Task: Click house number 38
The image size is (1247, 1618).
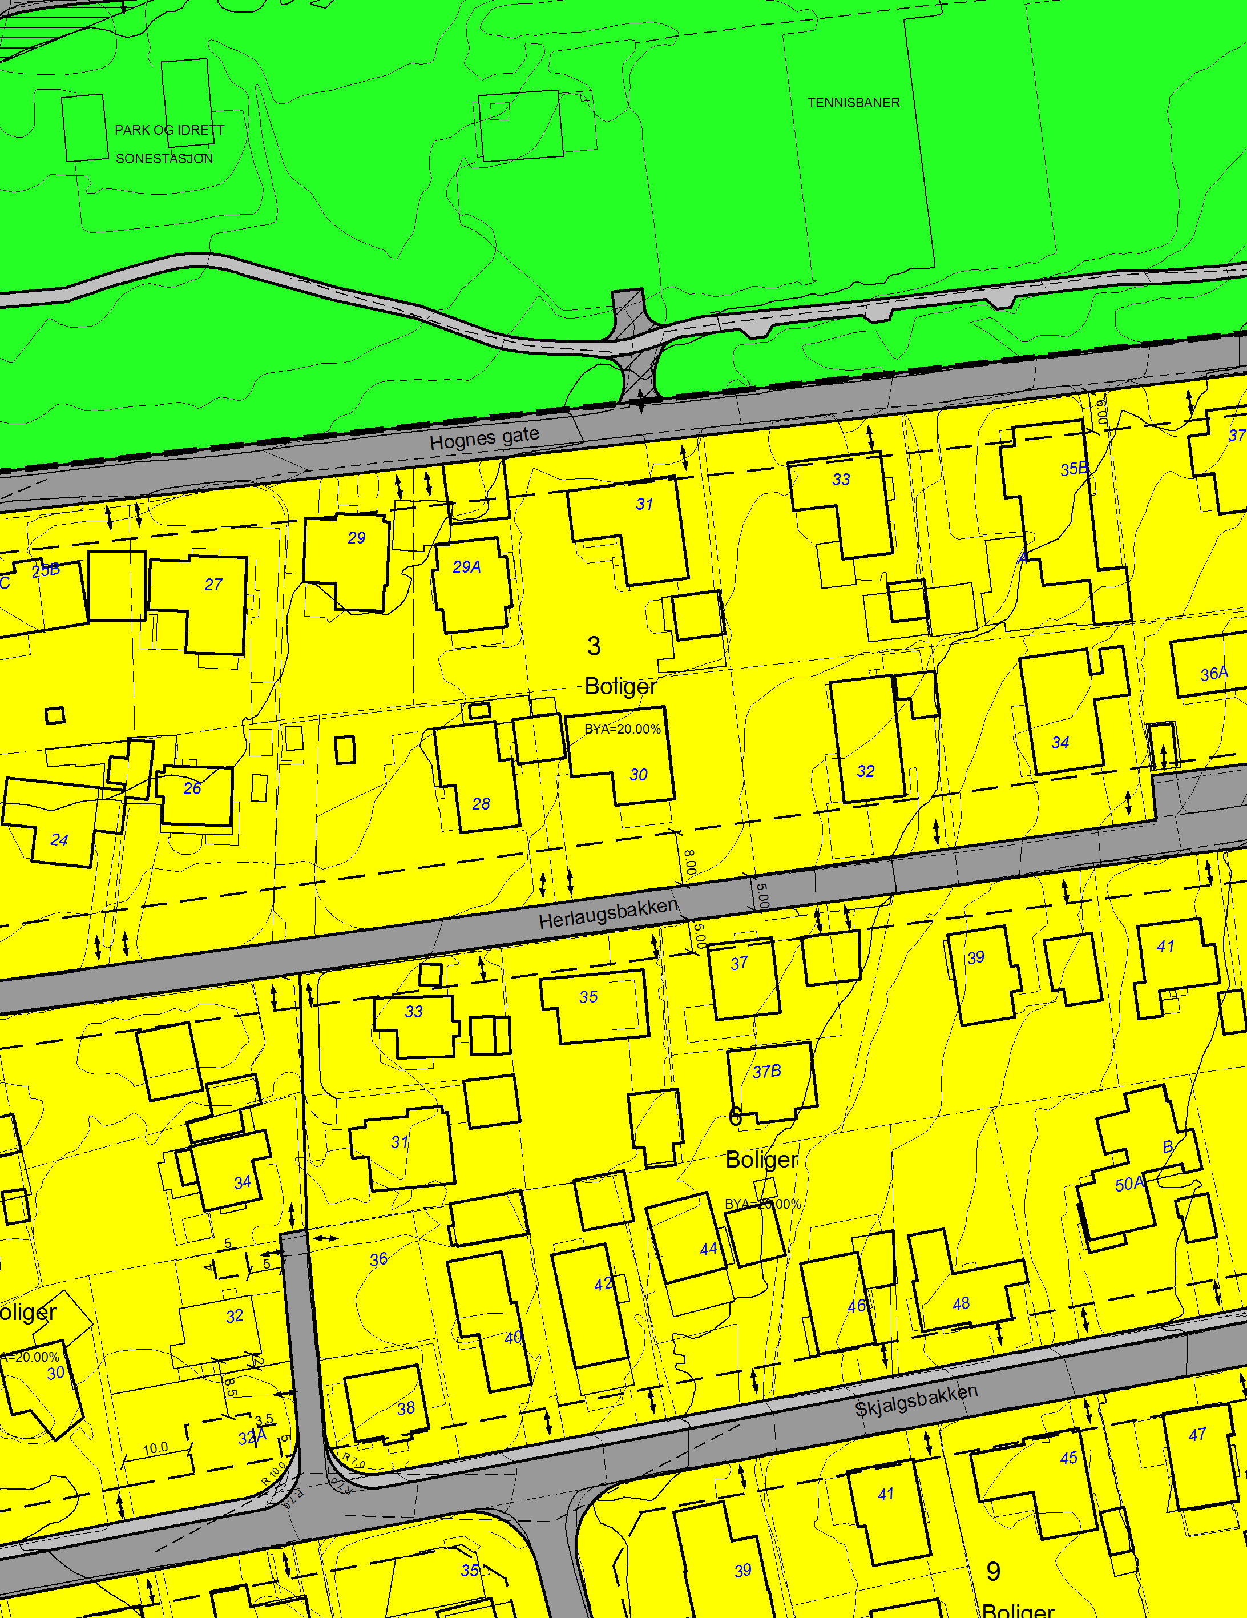Action: tap(406, 1408)
